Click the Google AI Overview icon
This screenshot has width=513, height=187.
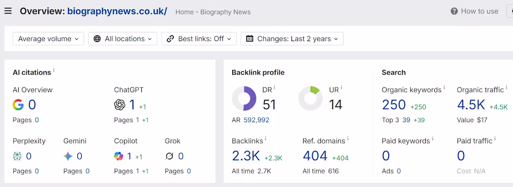18,105
